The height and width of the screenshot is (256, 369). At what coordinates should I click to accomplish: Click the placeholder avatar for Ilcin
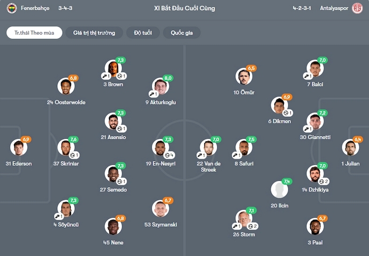[x=279, y=190]
